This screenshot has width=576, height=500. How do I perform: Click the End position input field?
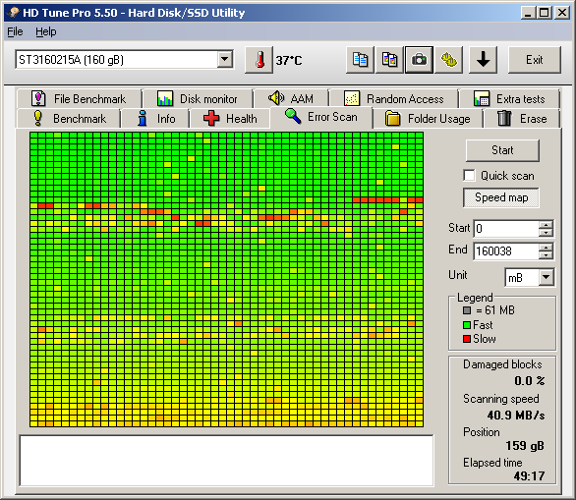click(506, 251)
